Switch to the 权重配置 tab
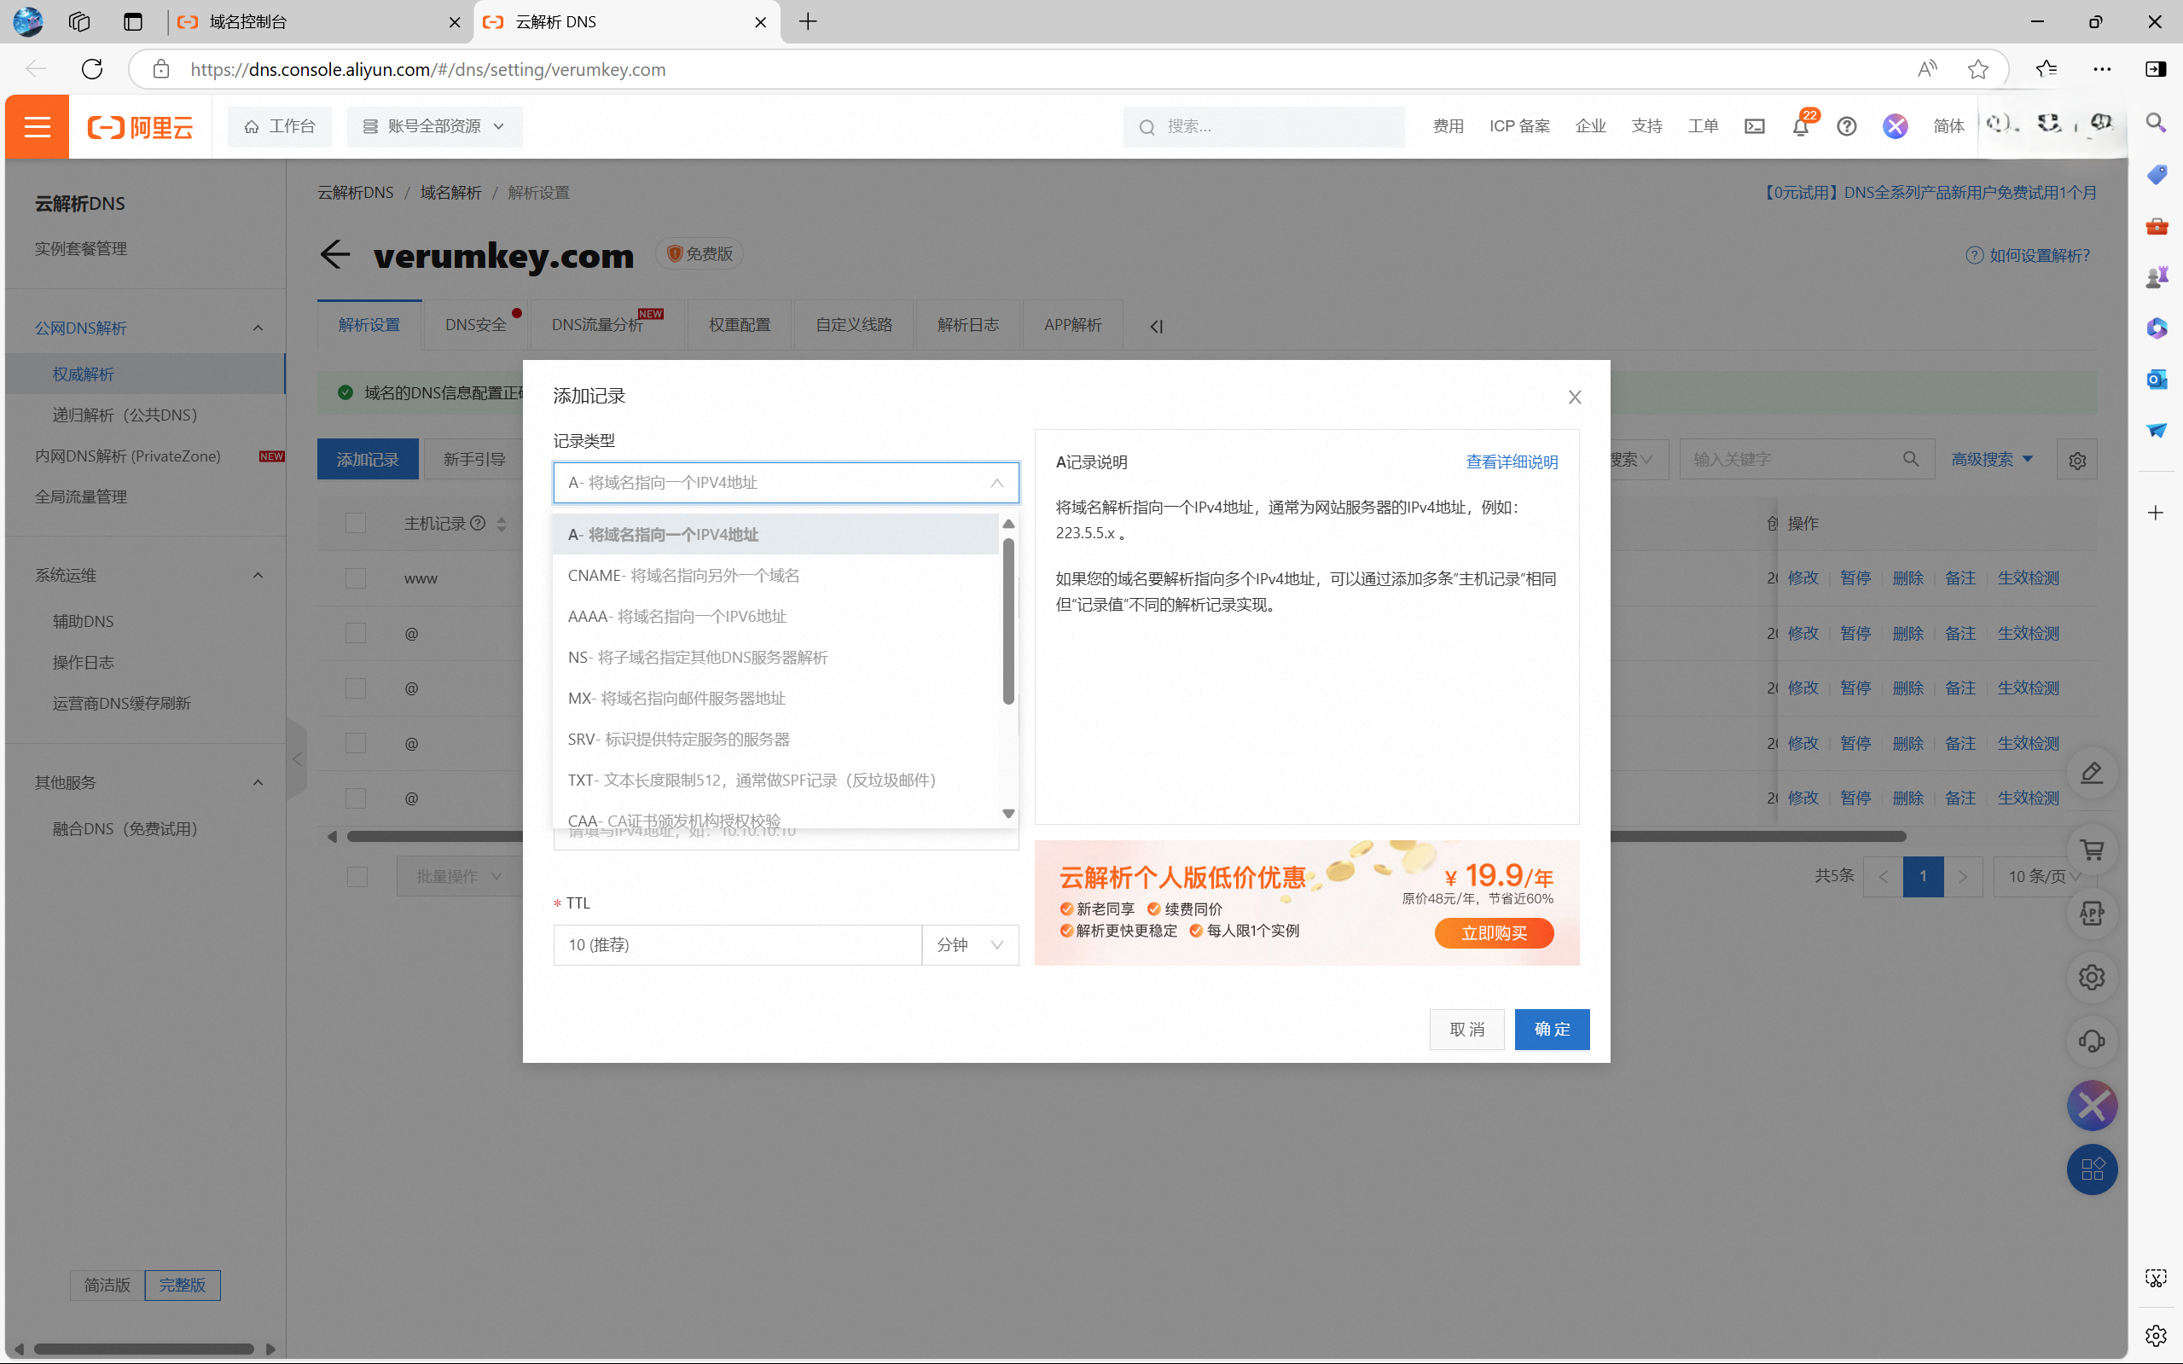This screenshot has height=1364, width=2183. [x=739, y=325]
